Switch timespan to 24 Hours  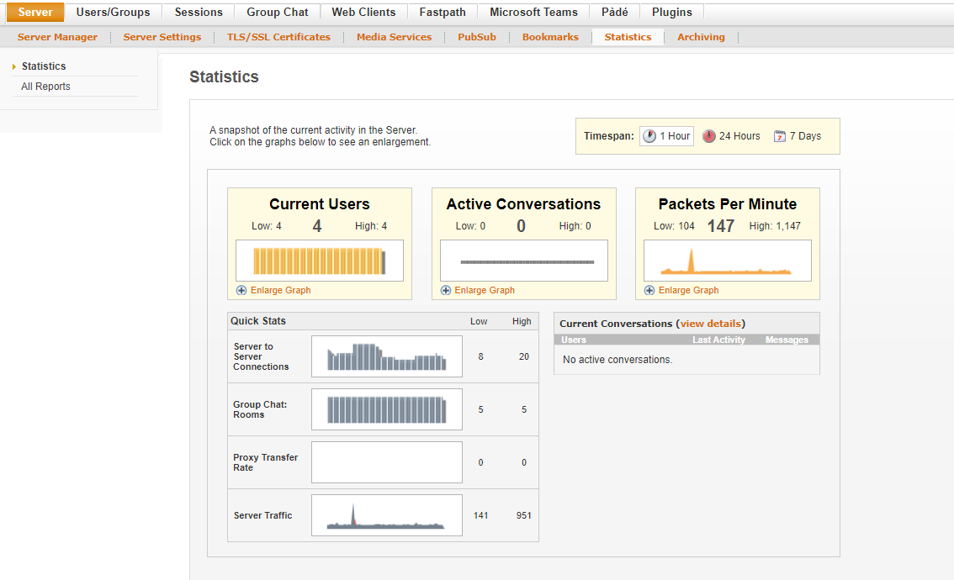[731, 135]
